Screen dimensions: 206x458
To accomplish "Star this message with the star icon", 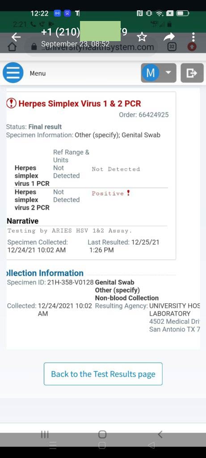I will click(142, 37).
